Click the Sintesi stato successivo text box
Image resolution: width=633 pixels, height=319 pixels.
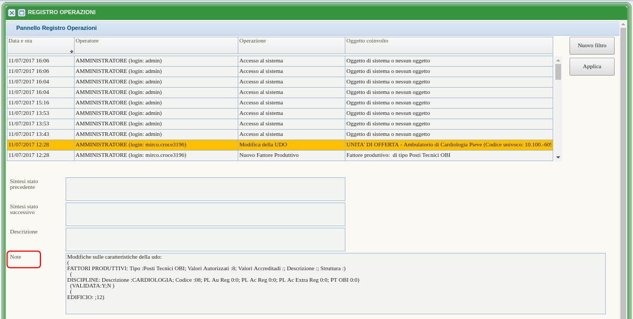tap(205, 214)
